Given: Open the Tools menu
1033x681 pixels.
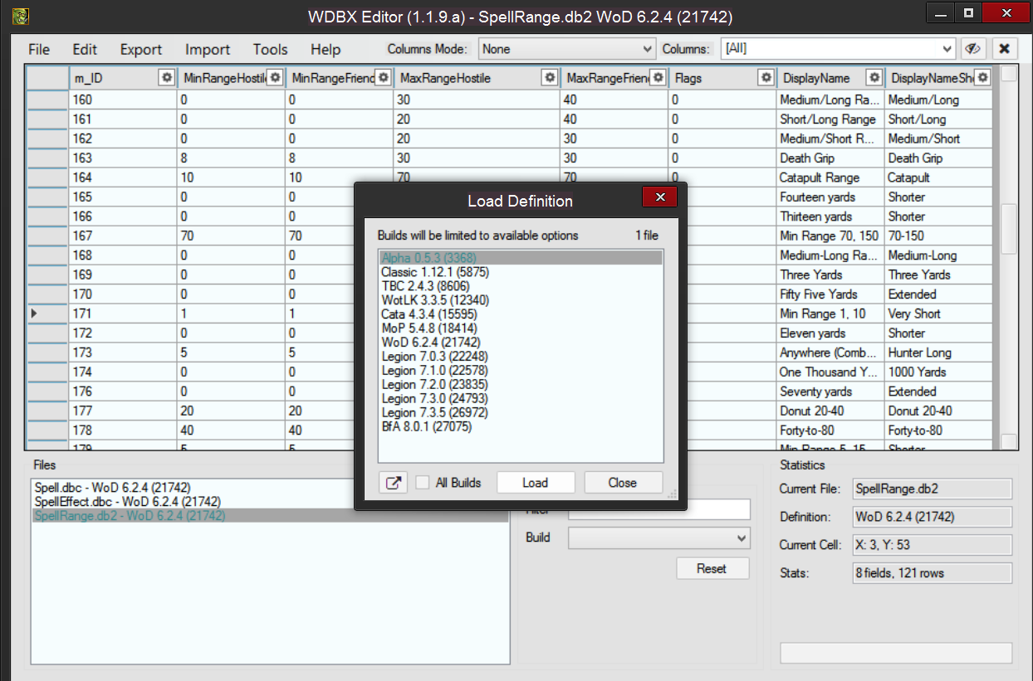Looking at the screenshot, I should [x=271, y=50].
